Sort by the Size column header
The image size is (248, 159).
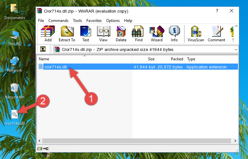click(144, 59)
